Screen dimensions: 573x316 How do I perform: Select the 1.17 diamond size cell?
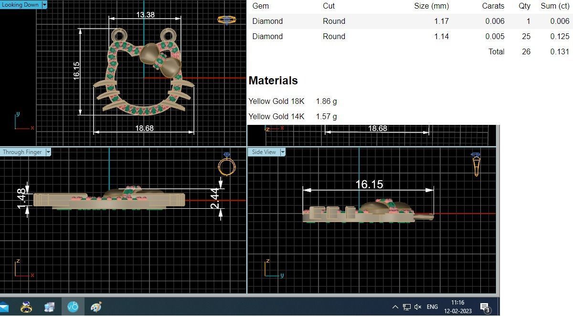(x=442, y=21)
